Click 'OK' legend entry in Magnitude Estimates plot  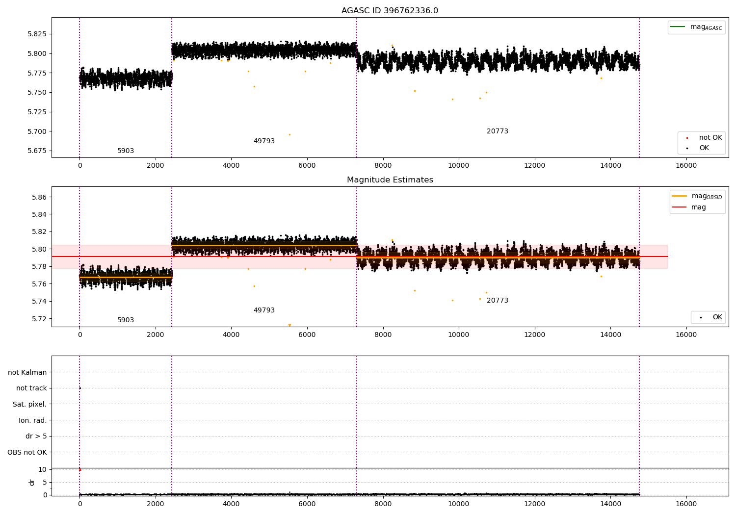[717, 317]
